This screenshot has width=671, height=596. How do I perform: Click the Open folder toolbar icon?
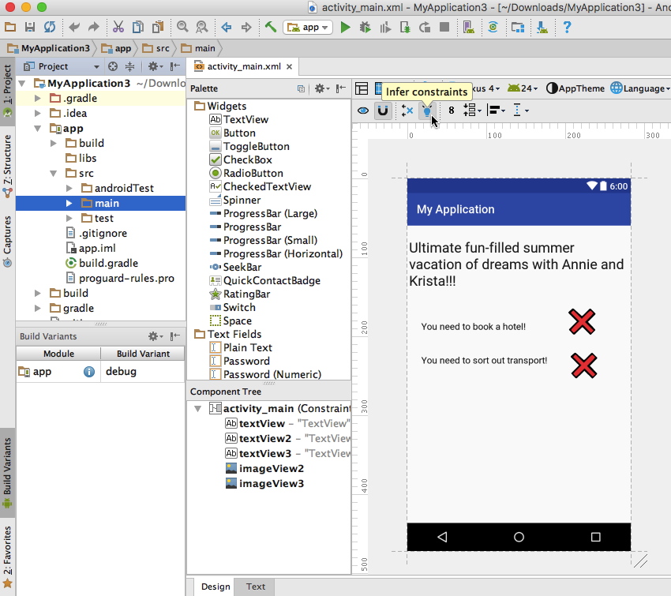(9, 28)
